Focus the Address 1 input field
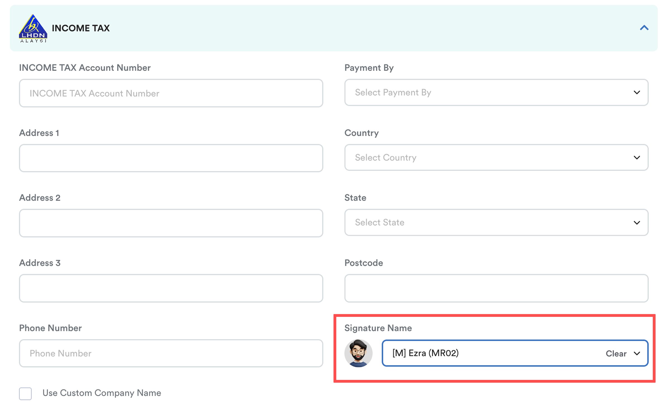Image resolution: width=667 pixels, height=405 pixels. [171, 158]
